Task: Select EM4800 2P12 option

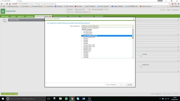Action: (x=107, y=50)
